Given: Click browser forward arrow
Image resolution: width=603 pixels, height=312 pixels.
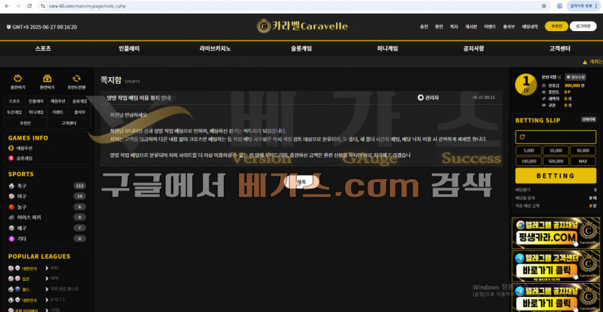Looking at the screenshot, I should 18,6.
